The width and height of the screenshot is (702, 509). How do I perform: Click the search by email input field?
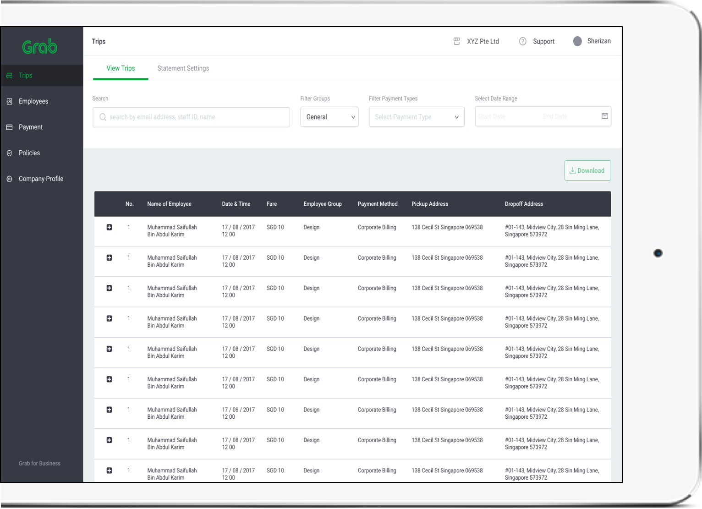click(x=191, y=117)
